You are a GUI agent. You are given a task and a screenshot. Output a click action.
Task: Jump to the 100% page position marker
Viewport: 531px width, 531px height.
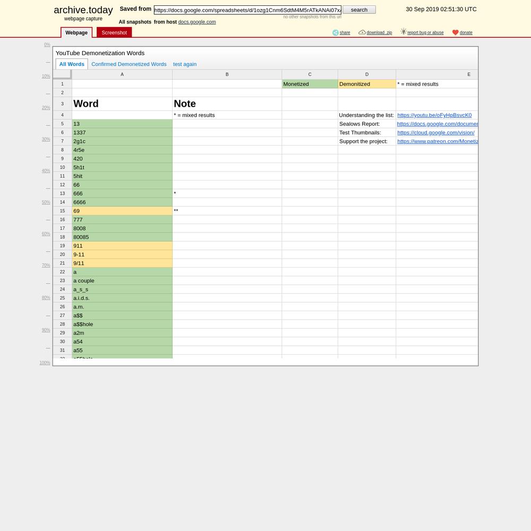tap(45, 363)
